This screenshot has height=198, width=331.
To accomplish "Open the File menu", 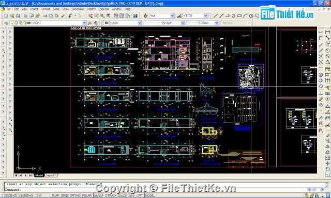I will 8,9.
